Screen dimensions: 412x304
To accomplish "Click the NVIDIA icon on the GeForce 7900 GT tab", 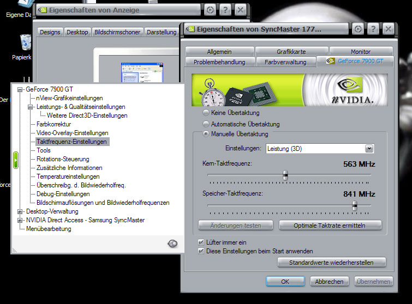I will pos(330,61).
